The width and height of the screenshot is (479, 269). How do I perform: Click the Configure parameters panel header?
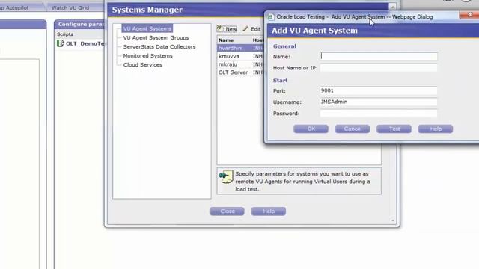pyautogui.click(x=80, y=24)
